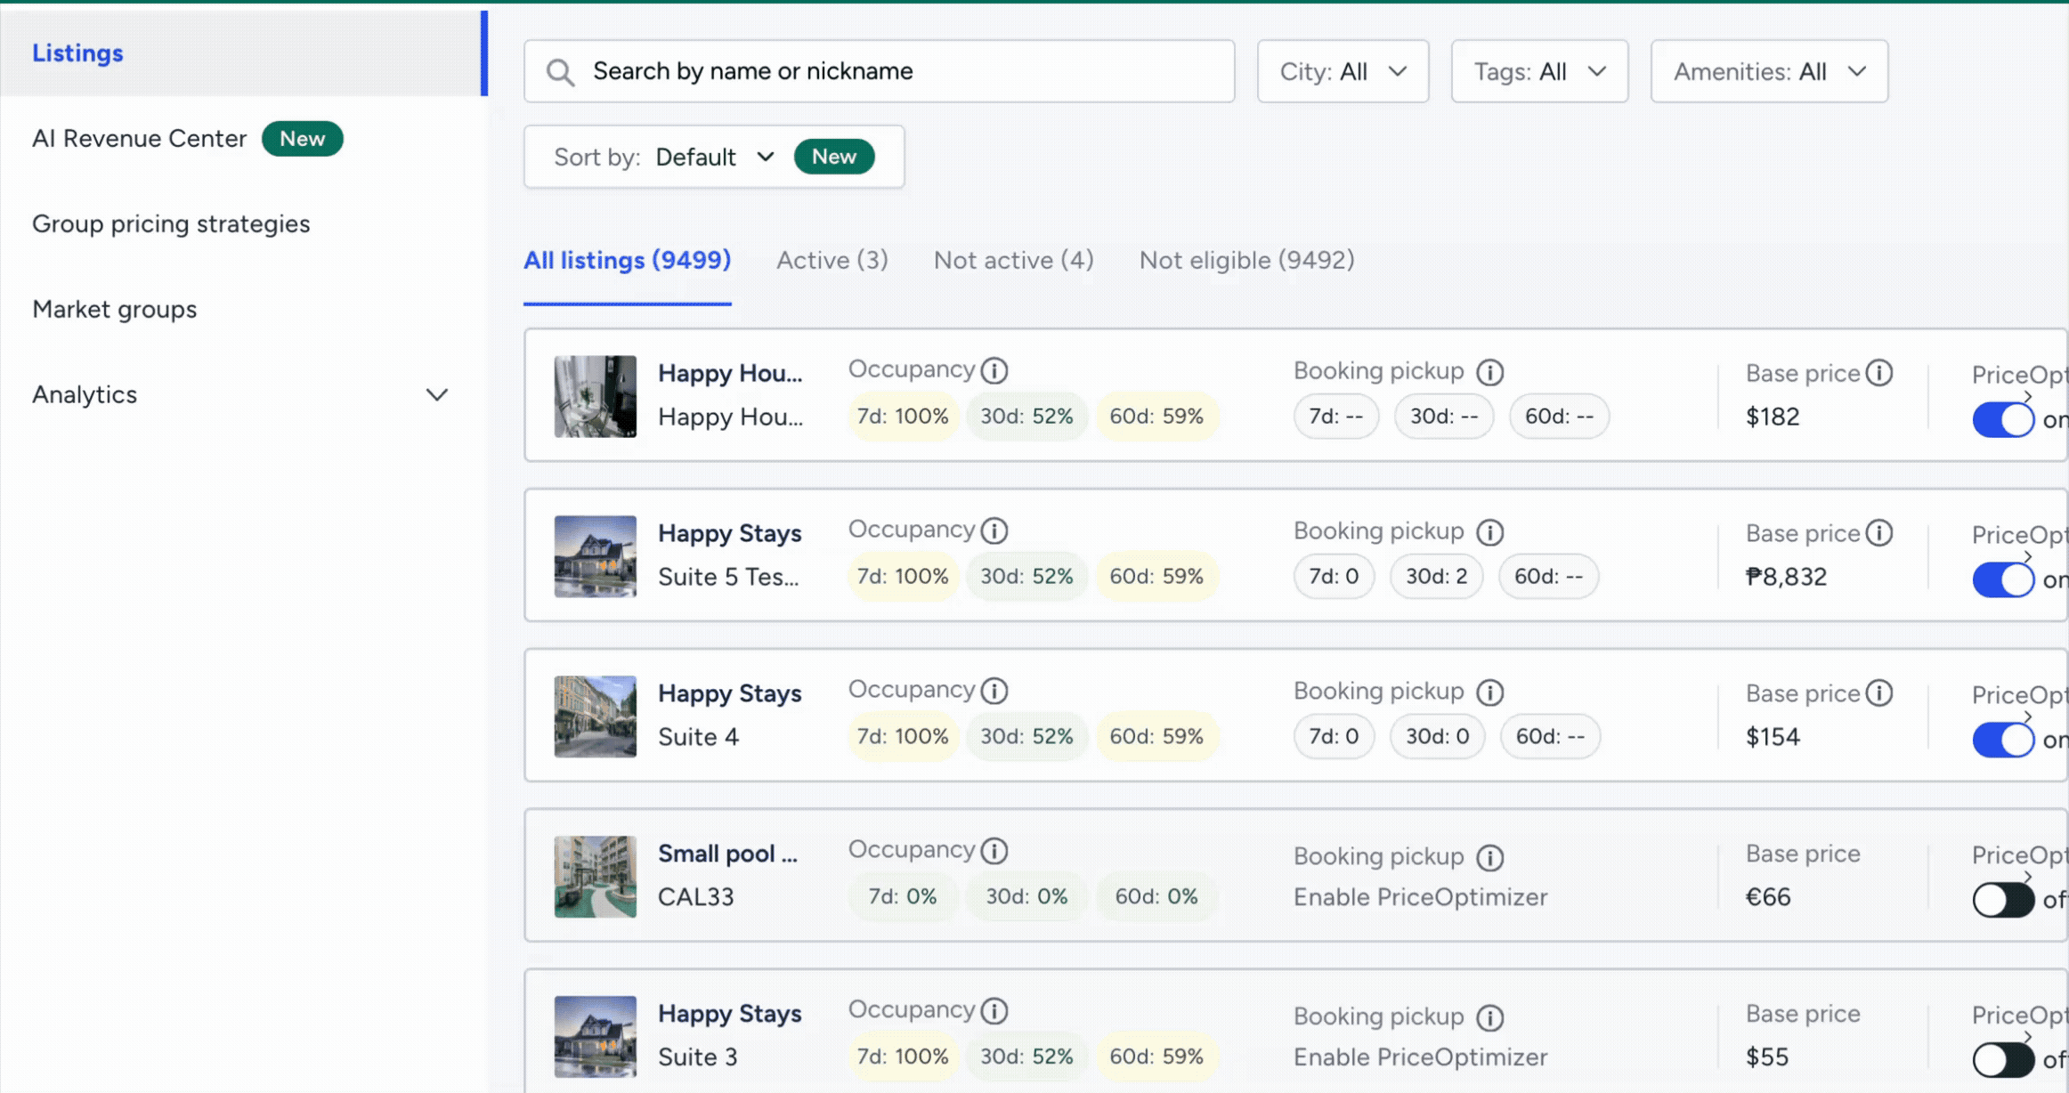Click 30d: 52% occupancy pill for Suite 5 Tes...
2069x1093 pixels.
[1026, 576]
